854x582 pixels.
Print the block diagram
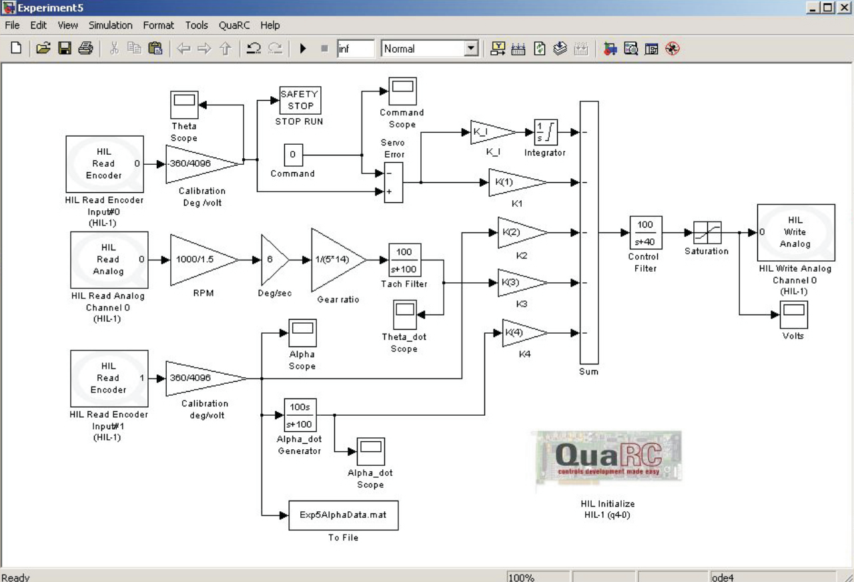85,48
